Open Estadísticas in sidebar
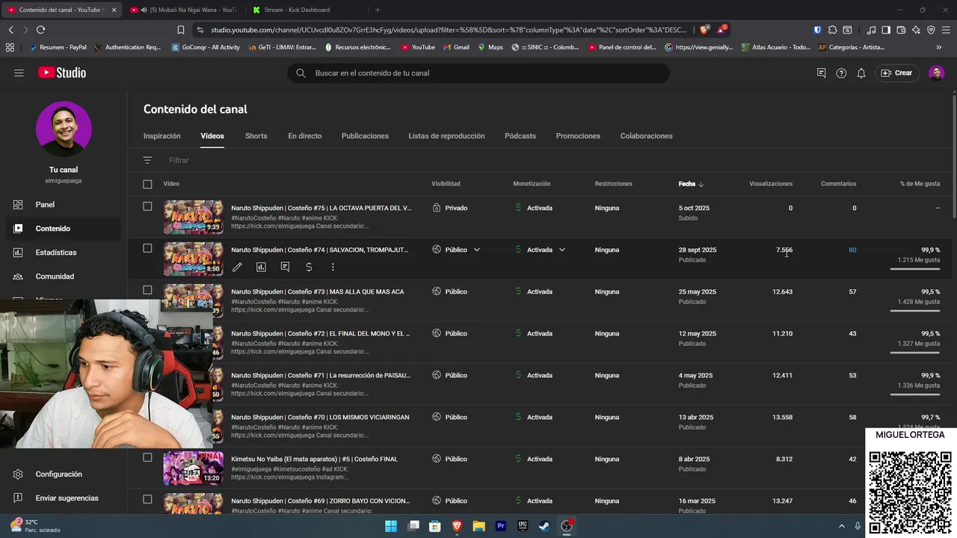Viewport: 957px width, 538px height. 64,253
